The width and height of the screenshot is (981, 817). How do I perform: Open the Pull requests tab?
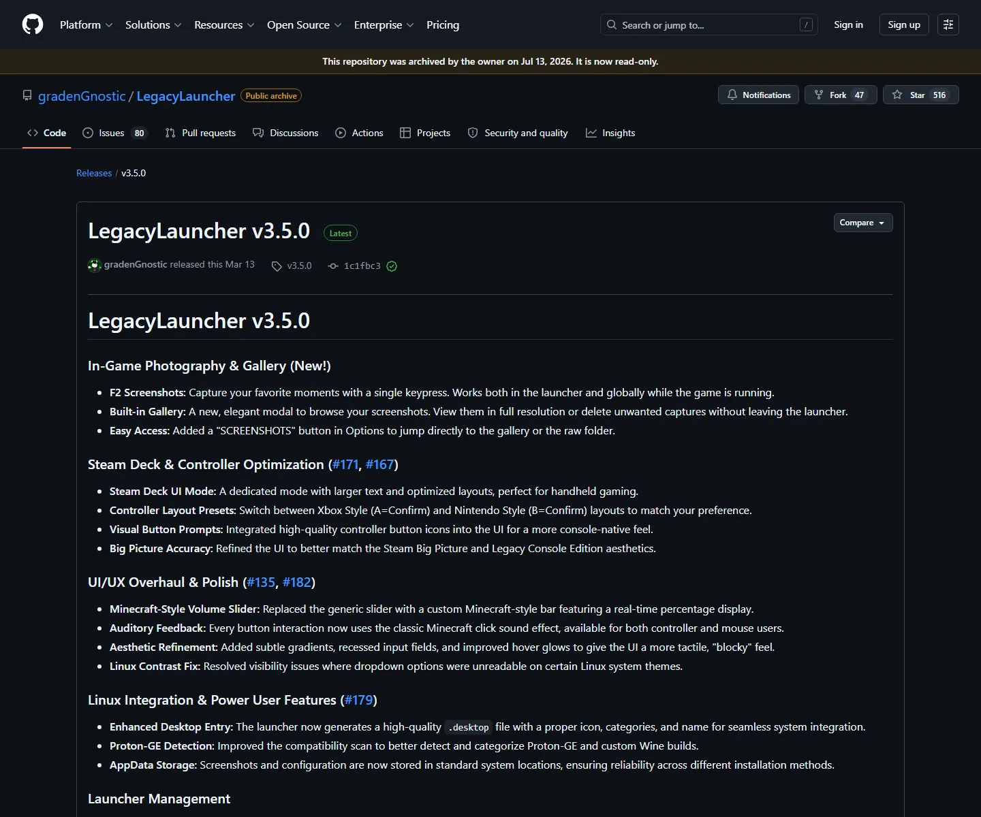click(x=200, y=133)
